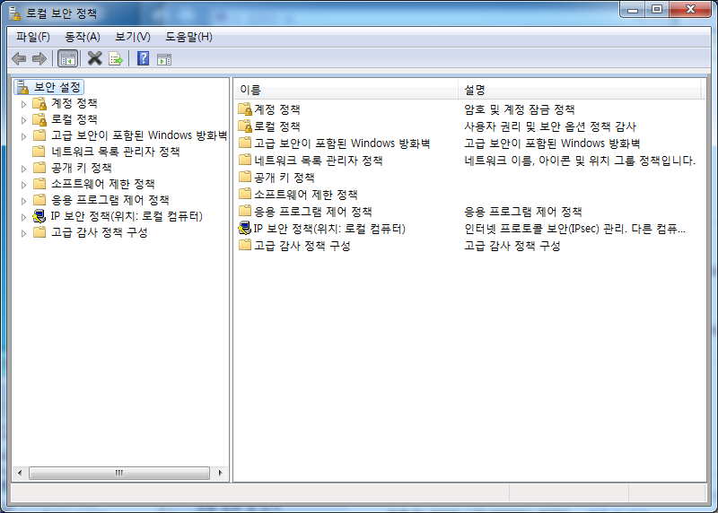Close the 로컬 보안 정책 window
Viewport: 718px width, 513px height.
690,10
